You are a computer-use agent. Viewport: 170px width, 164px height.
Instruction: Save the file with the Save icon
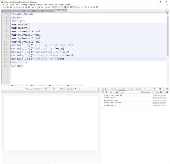[8, 7]
